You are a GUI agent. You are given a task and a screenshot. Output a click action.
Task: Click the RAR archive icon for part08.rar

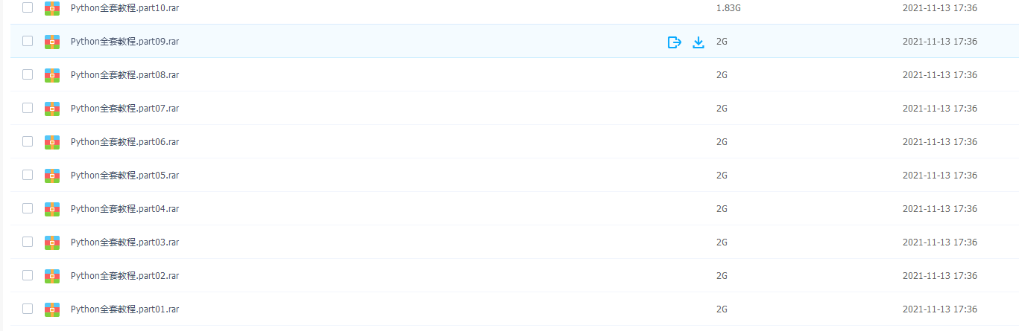[x=52, y=75]
